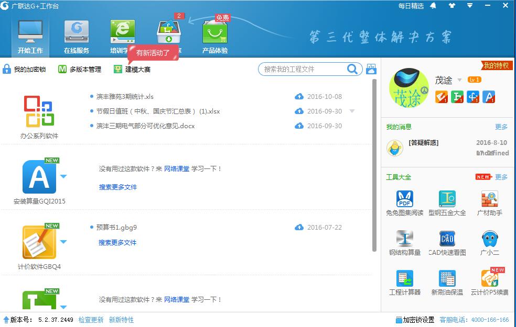This screenshot has width=516, height=327.
Task: Open CAD快速看图 tool
Action: [447, 243]
